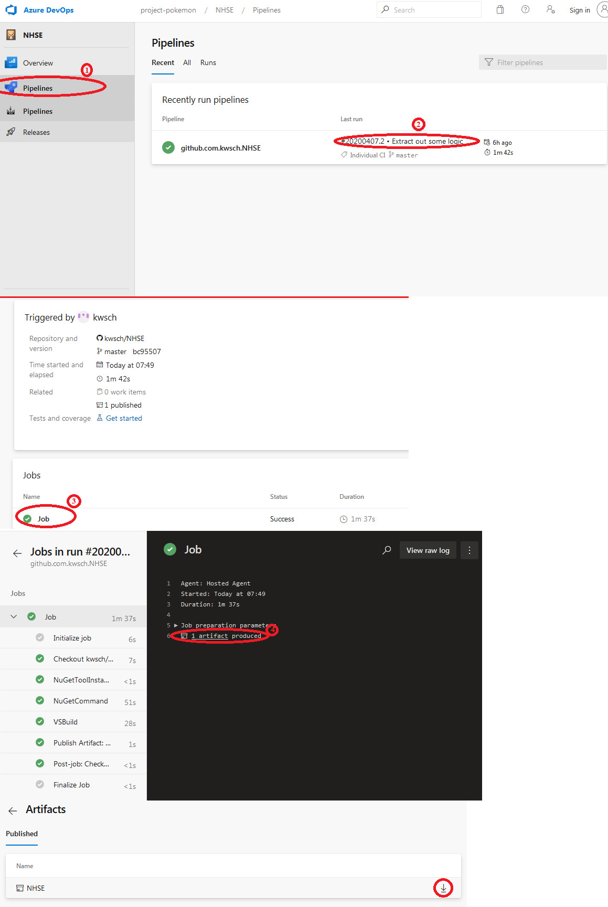Click View raw log button
608x907 pixels.
point(428,550)
